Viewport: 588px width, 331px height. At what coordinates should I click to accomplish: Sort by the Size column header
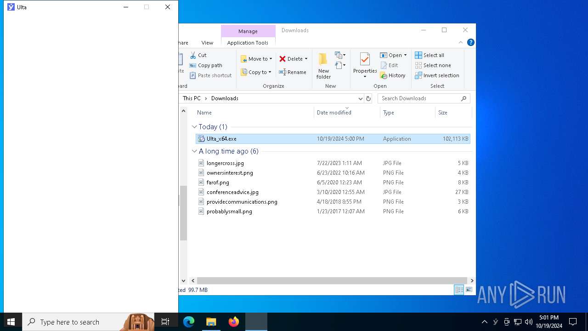point(443,113)
